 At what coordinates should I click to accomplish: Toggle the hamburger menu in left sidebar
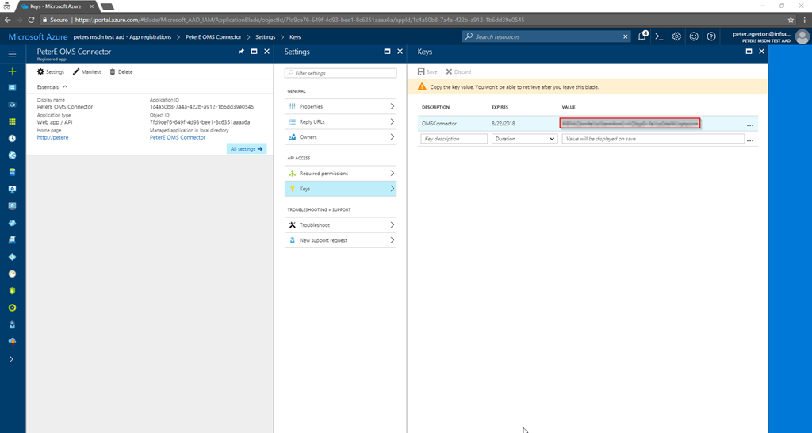[x=12, y=53]
